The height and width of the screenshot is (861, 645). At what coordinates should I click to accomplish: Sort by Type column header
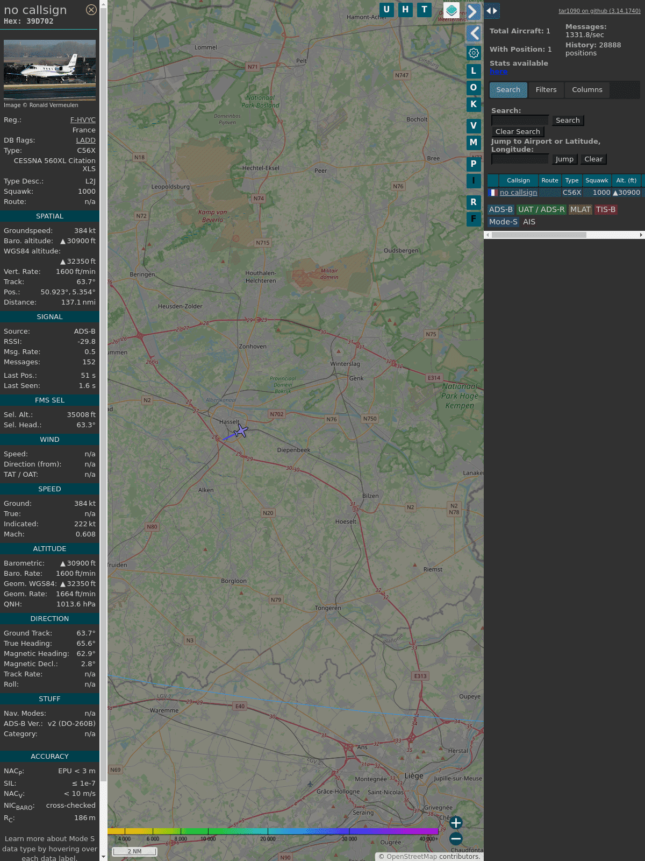pos(572,181)
